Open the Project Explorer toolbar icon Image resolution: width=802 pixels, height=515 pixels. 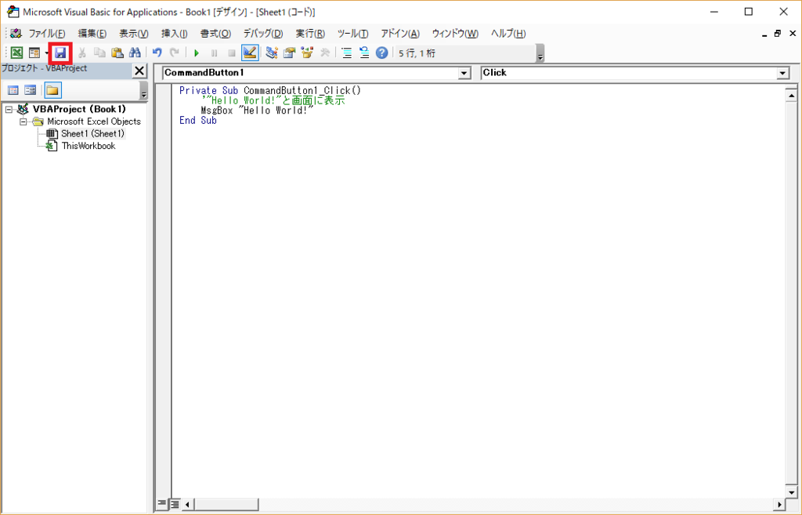click(x=272, y=53)
